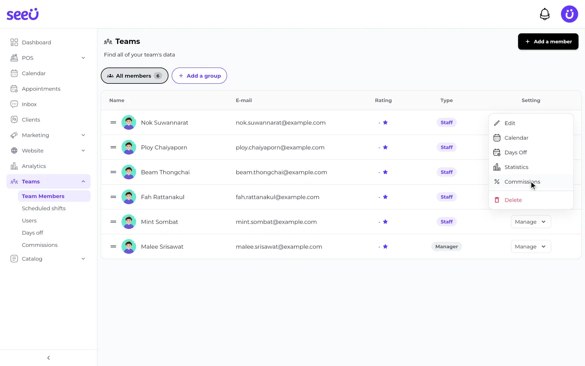The image size is (585, 366).
Task: Click the seeU logo
Action: pos(22,14)
